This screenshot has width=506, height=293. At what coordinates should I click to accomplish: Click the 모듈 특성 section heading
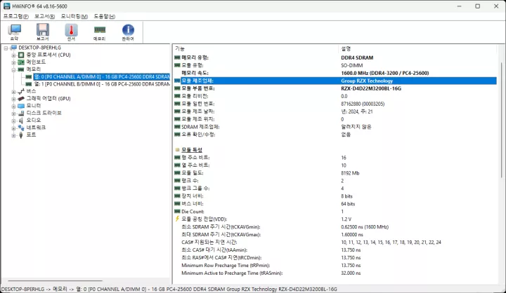point(192,150)
